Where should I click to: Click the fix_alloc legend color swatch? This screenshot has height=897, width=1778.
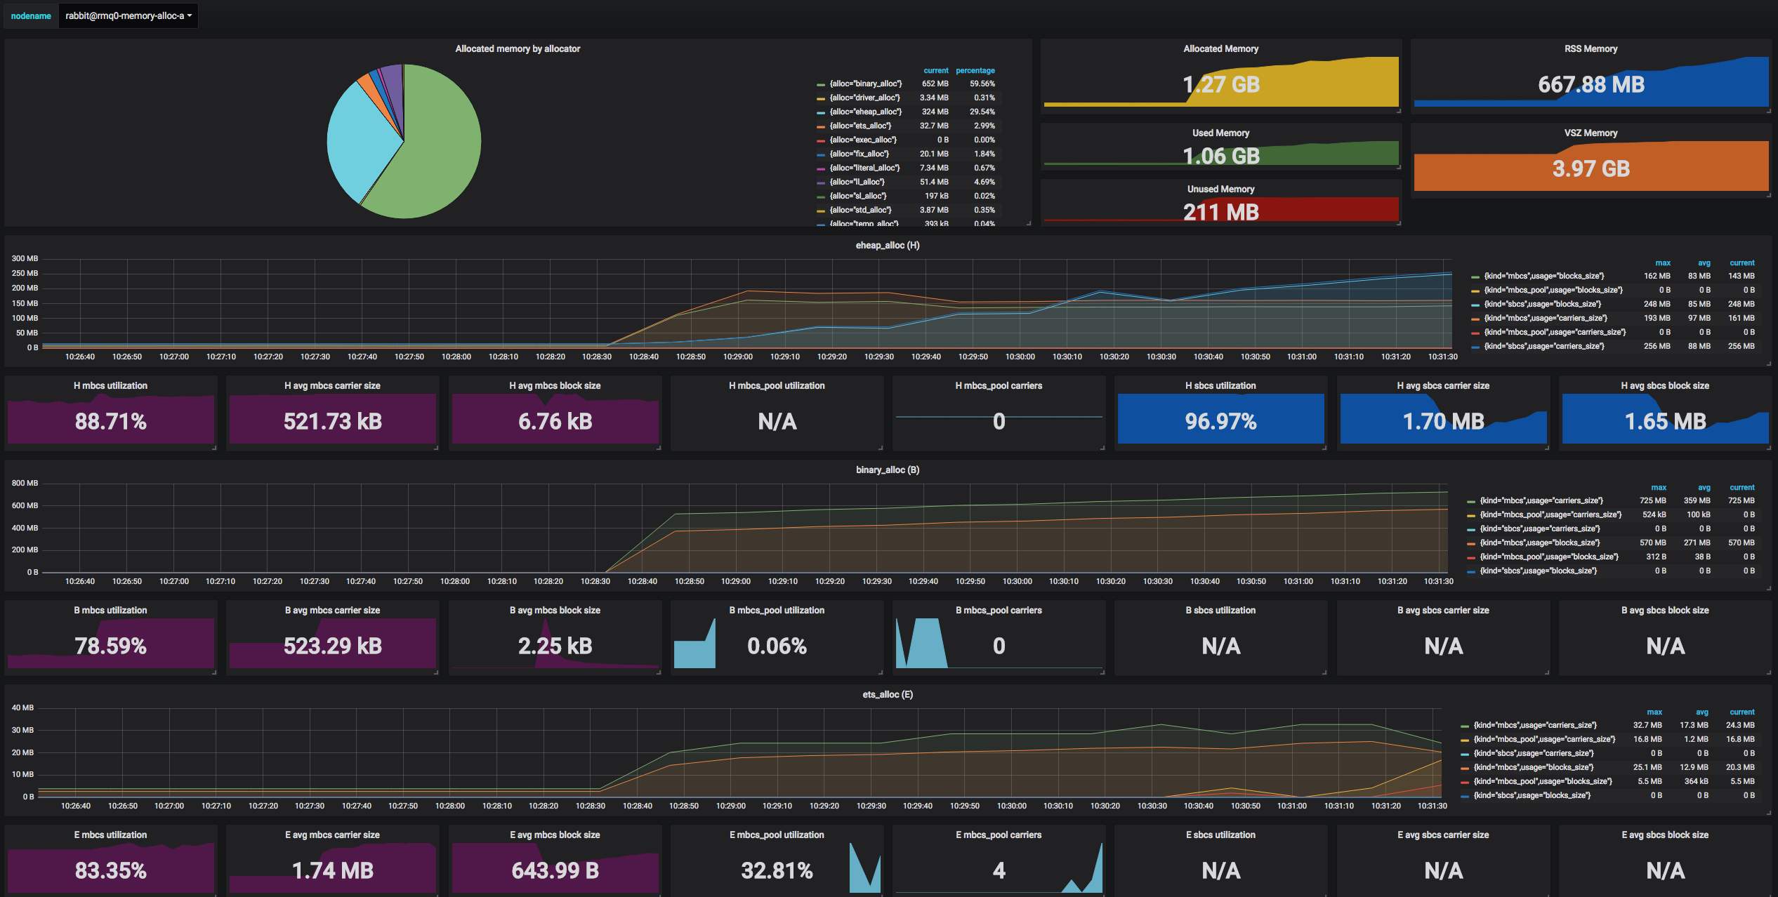[x=820, y=154]
